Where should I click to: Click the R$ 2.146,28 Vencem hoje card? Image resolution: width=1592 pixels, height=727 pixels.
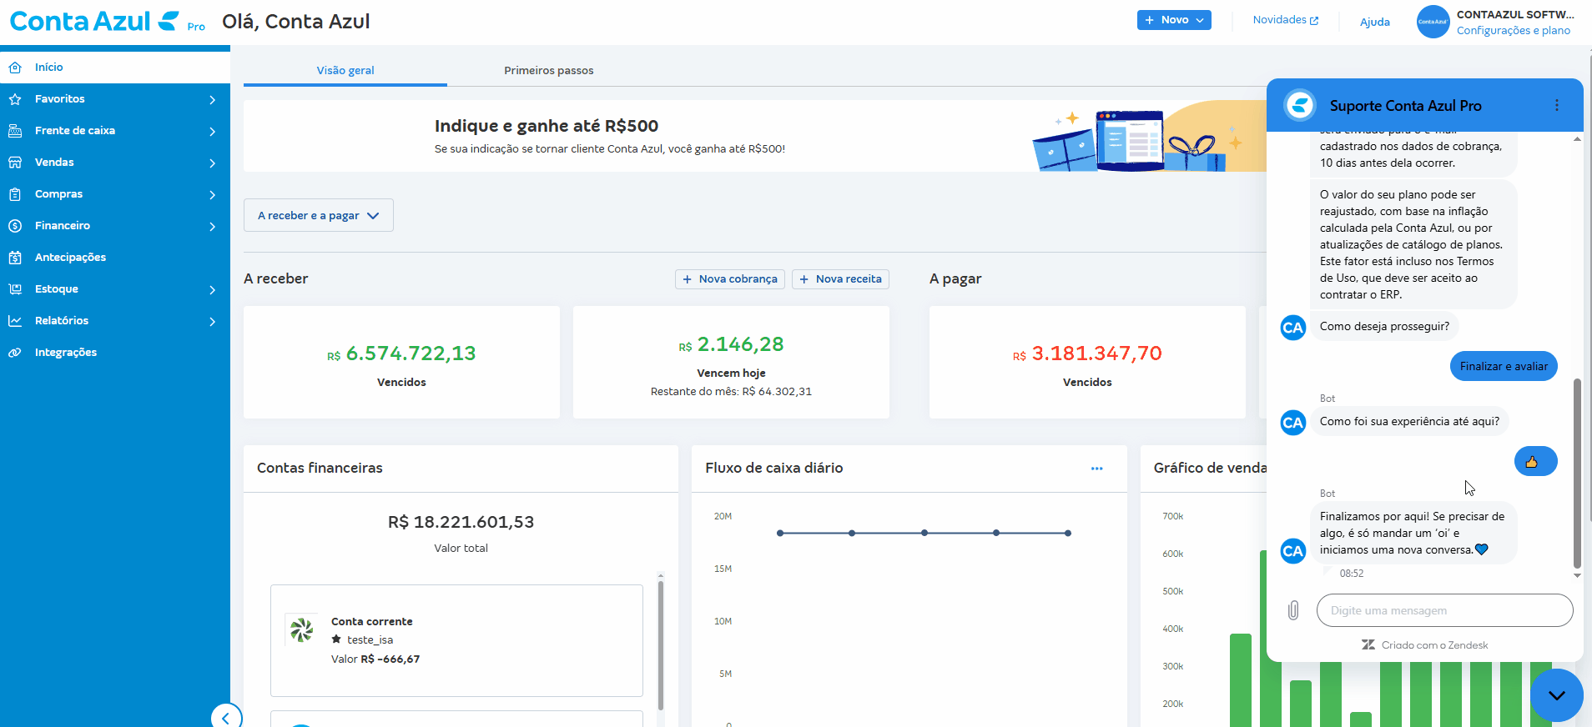click(731, 362)
